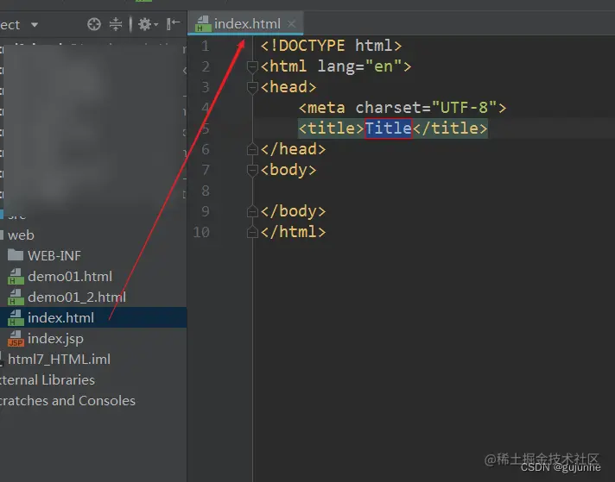The width and height of the screenshot is (615, 482).
Task: Select External Libraries node
Action: pyautogui.click(x=47, y=379)
